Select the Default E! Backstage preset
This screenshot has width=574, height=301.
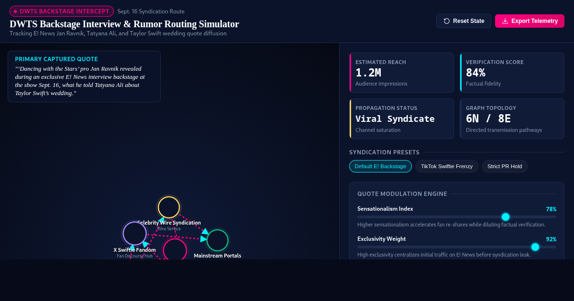380,166
